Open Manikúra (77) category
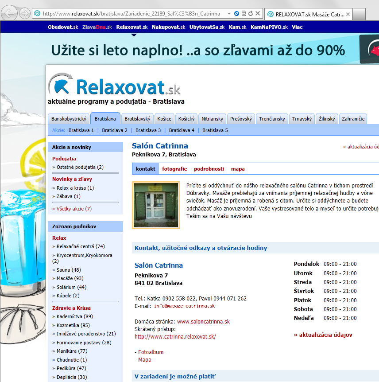Image resolution: width=379 pixels, height=382 pixels. (72, 351)
